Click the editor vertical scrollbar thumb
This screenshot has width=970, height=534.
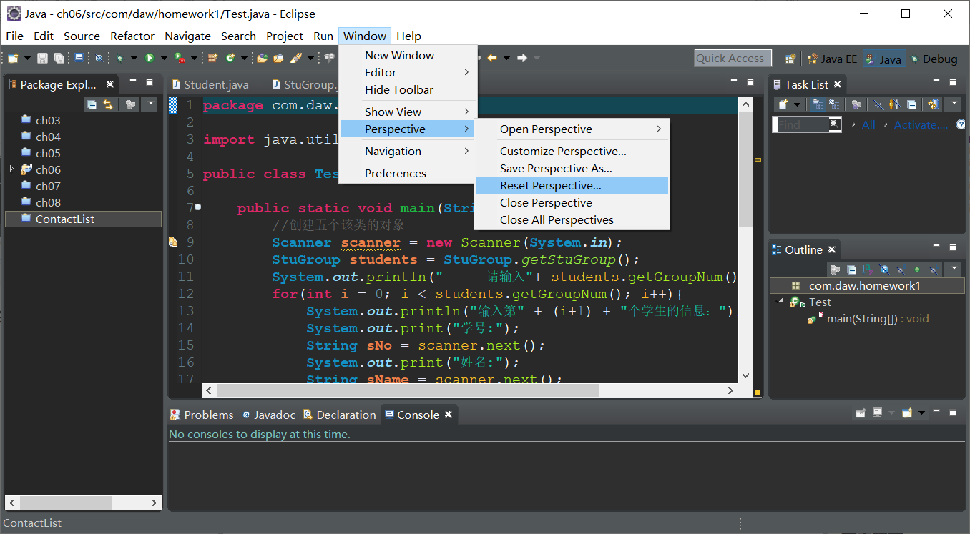point(745,169)
